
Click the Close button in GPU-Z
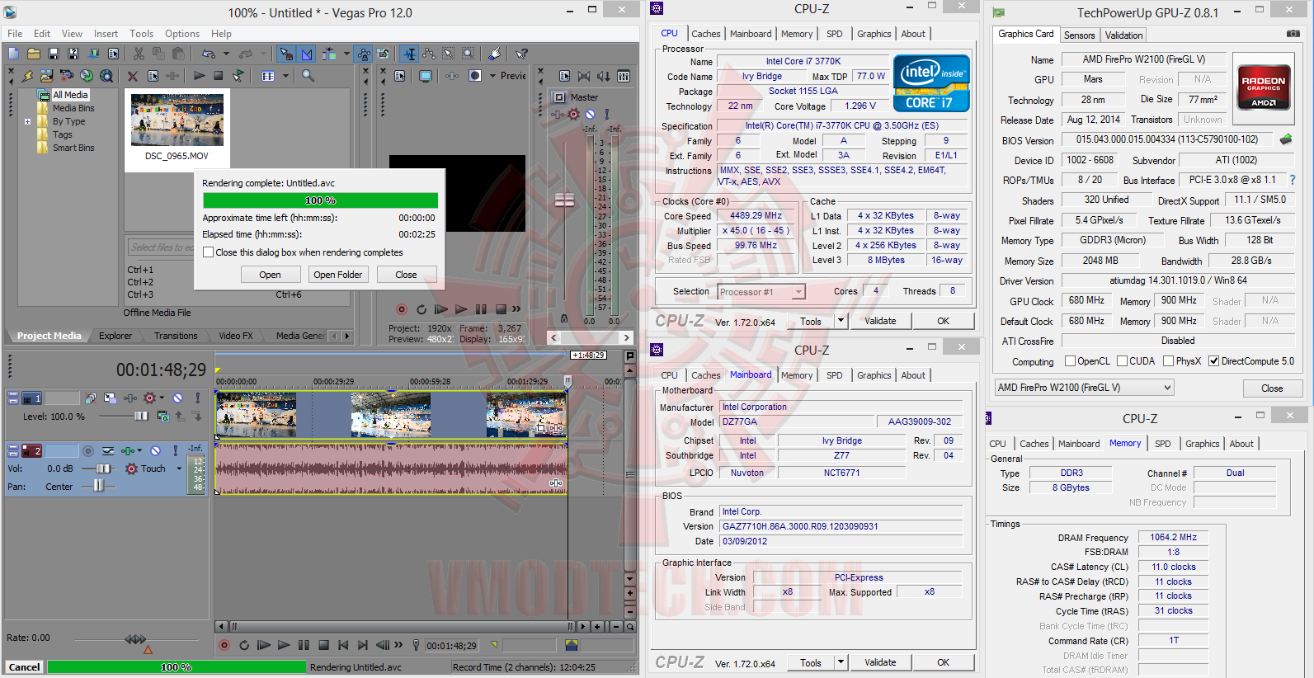coord(1272,388)
